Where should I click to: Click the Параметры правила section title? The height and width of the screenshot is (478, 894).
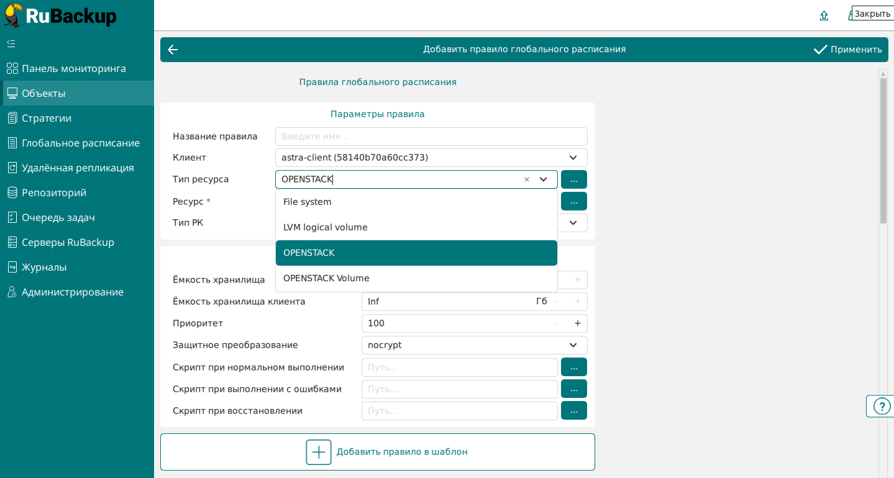[378, 114]
